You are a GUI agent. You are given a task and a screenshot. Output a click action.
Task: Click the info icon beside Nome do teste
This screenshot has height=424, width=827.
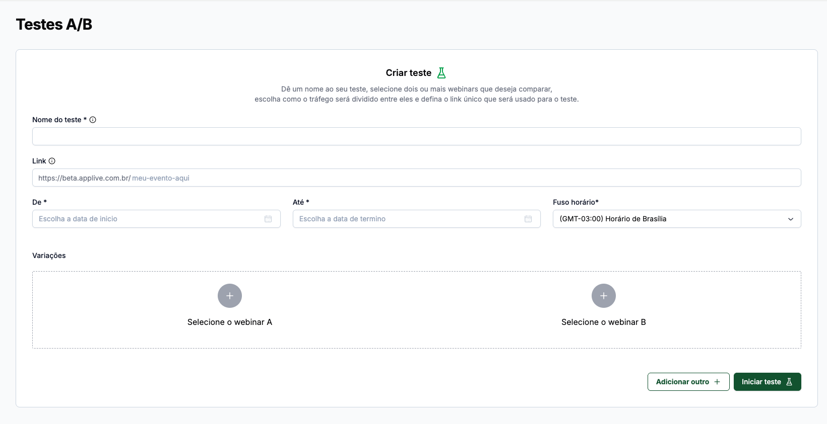(x=93, y=120)
